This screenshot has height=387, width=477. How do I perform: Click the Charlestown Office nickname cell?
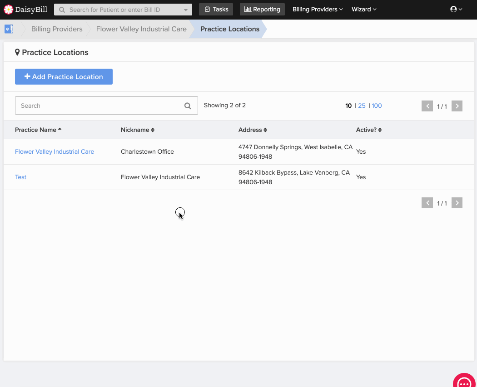point(147,151)
